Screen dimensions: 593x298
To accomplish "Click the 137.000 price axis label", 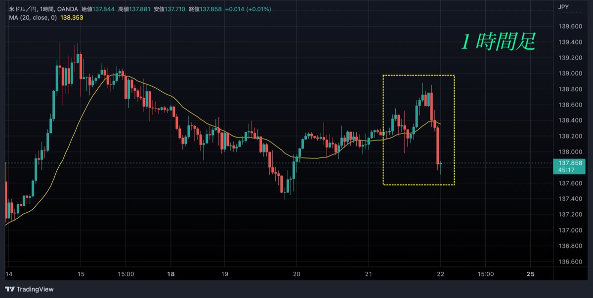I will coord(569,230).
